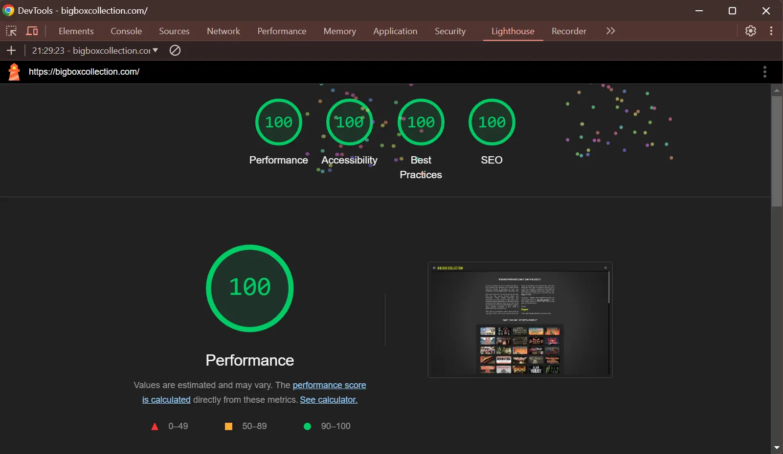
Task: Click the Lighthouse logo icon
Action: (14, 72)
